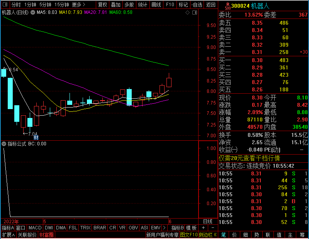Switch indicator to ASI
Screen dimensions: 309x239
point(144,228)
